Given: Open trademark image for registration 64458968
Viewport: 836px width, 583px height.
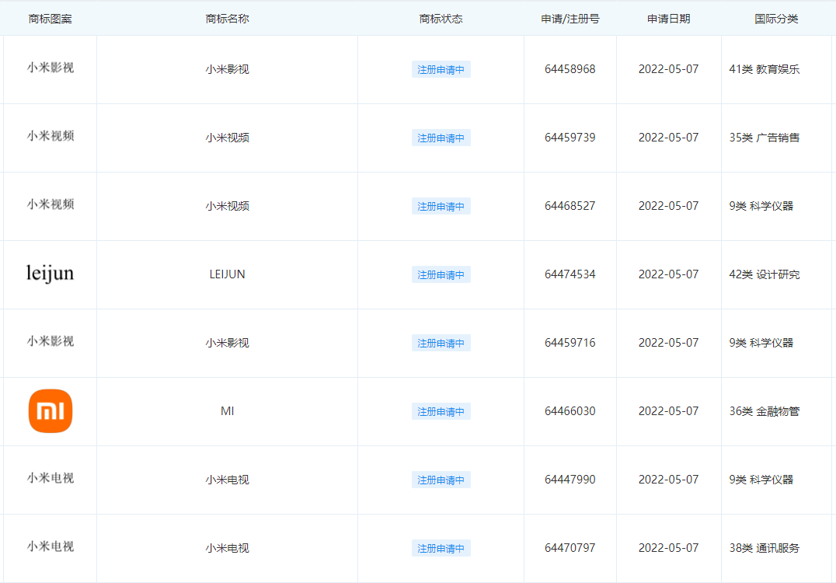Looking at the screenshot, I should tap(51, 68).
